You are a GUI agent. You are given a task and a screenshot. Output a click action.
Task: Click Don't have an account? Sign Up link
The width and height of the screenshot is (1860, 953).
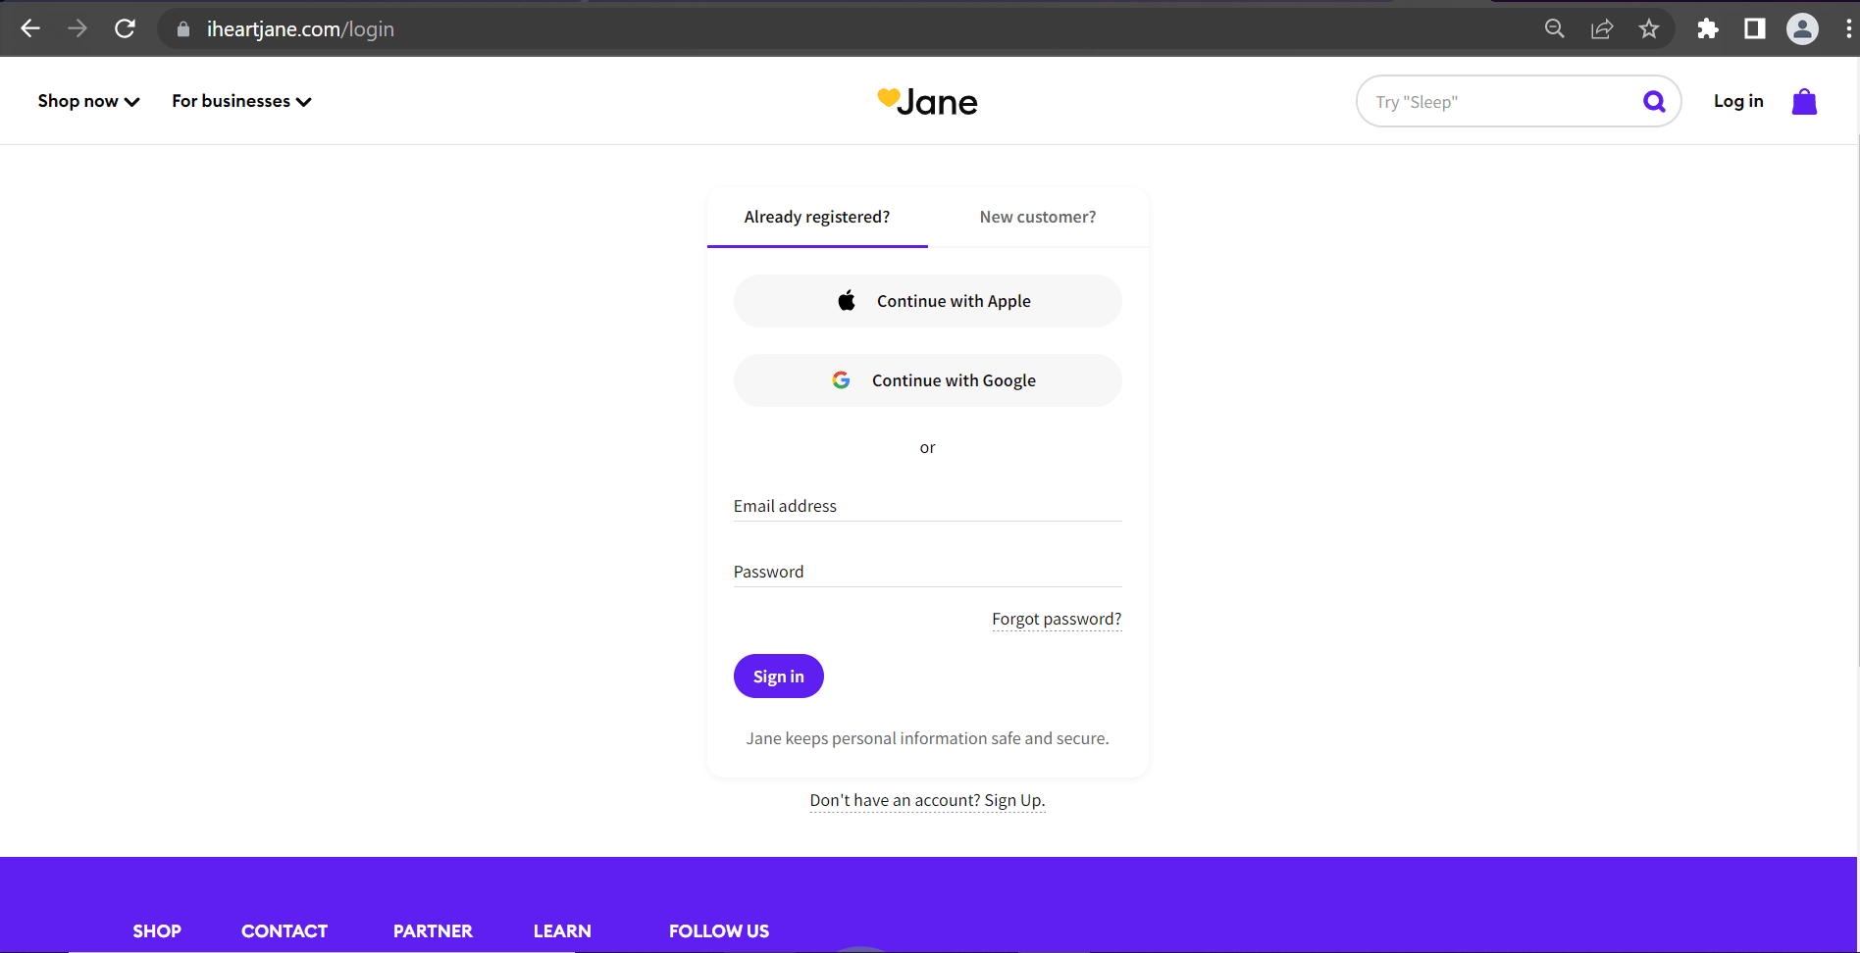(x=927, y=800)
